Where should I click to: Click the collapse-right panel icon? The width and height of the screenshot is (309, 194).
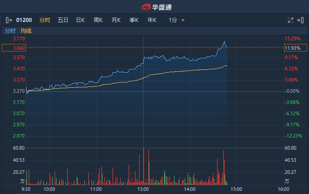click(x=301, y=20)
